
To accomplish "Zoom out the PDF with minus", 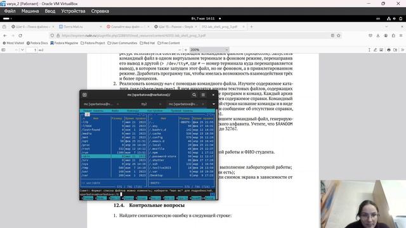I will (x=180, y=49).
